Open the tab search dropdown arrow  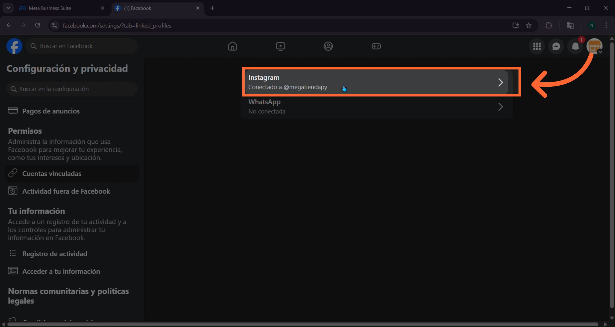pos(8,8)
